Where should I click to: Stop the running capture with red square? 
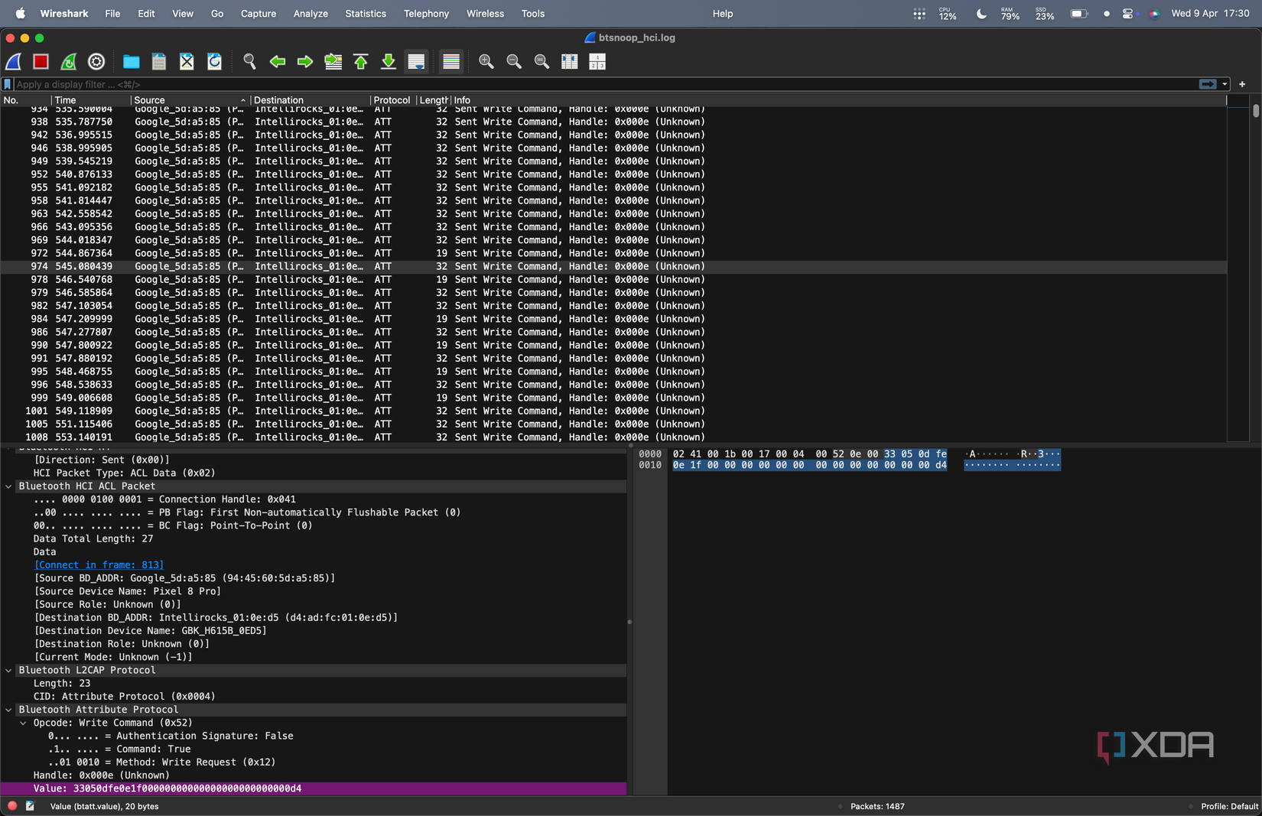point(41,62)
